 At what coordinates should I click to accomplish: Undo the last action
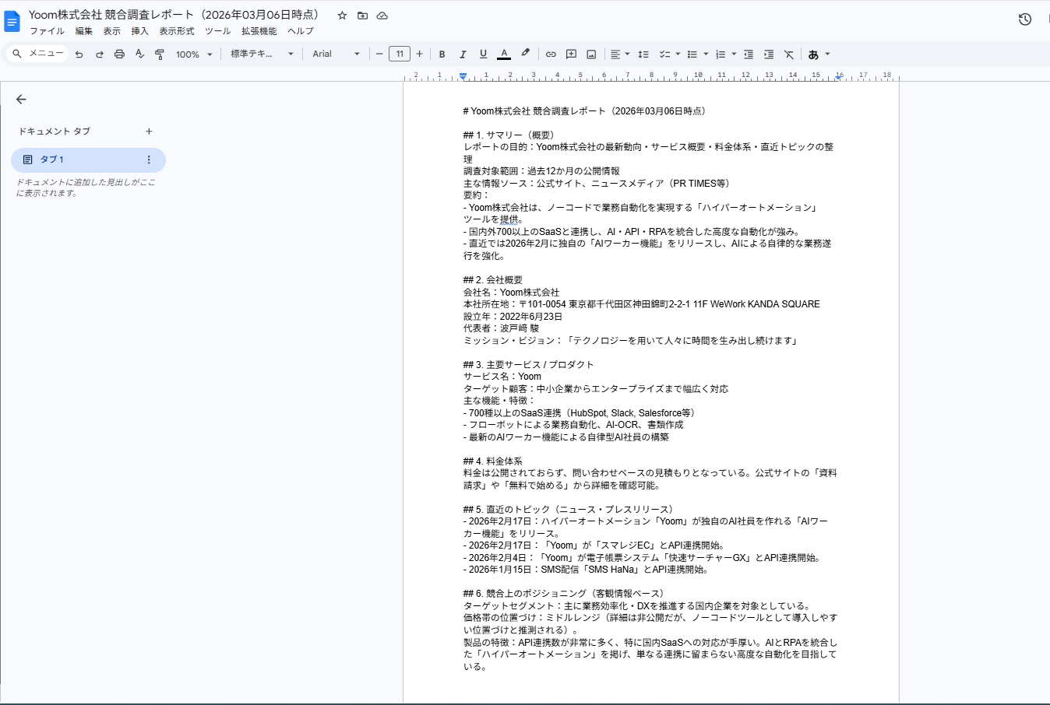tap(79, 54)
